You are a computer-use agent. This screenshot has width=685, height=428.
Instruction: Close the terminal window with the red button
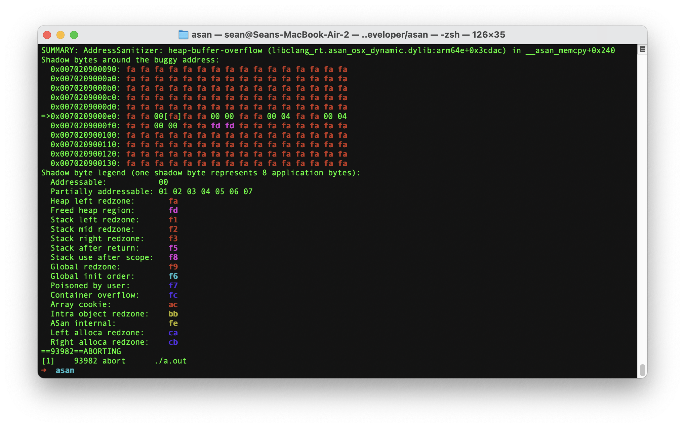point(47,35)
